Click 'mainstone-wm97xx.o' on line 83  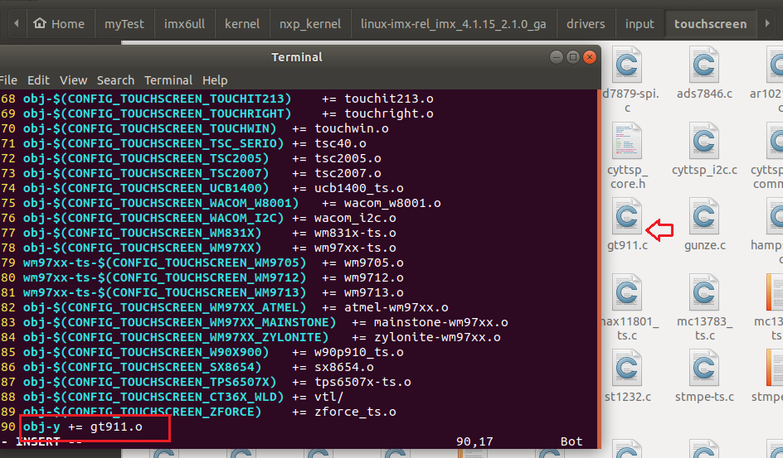tap(441, 322)
